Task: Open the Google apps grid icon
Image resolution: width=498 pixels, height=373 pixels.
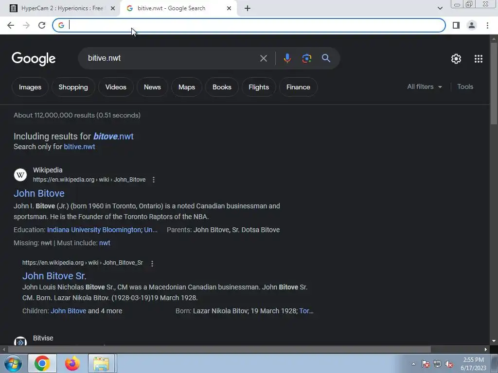Action: tap(479, 59)
